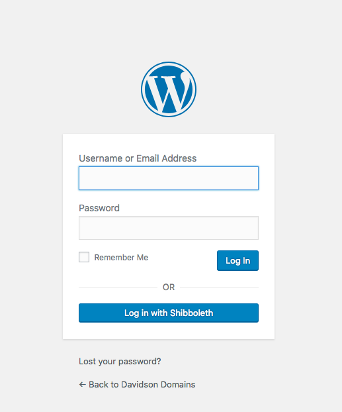Focus the Username or Email Address field
This screenshot has height=412, width=342.
[169, 178]
